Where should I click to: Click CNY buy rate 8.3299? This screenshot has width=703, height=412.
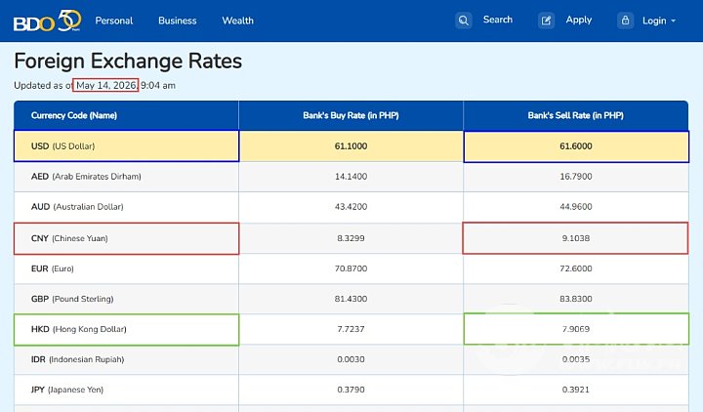point(351,238)
